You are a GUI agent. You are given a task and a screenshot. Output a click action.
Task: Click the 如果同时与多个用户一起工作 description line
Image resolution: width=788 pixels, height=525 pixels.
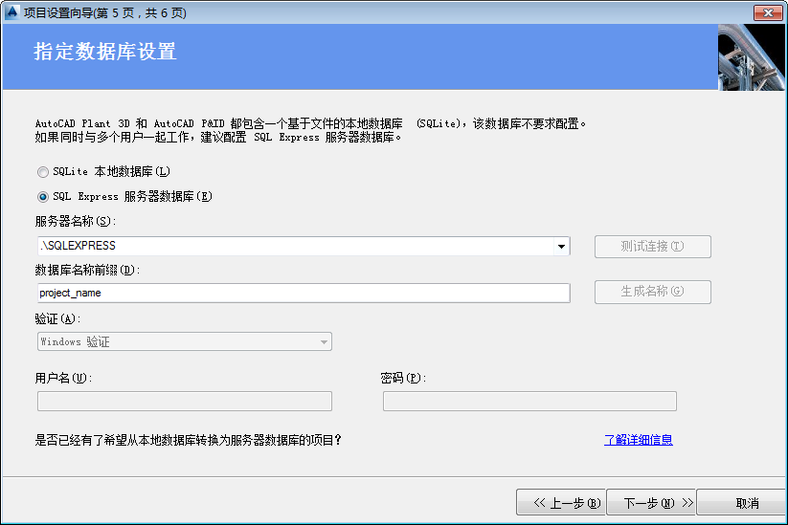tap(218, 137)
